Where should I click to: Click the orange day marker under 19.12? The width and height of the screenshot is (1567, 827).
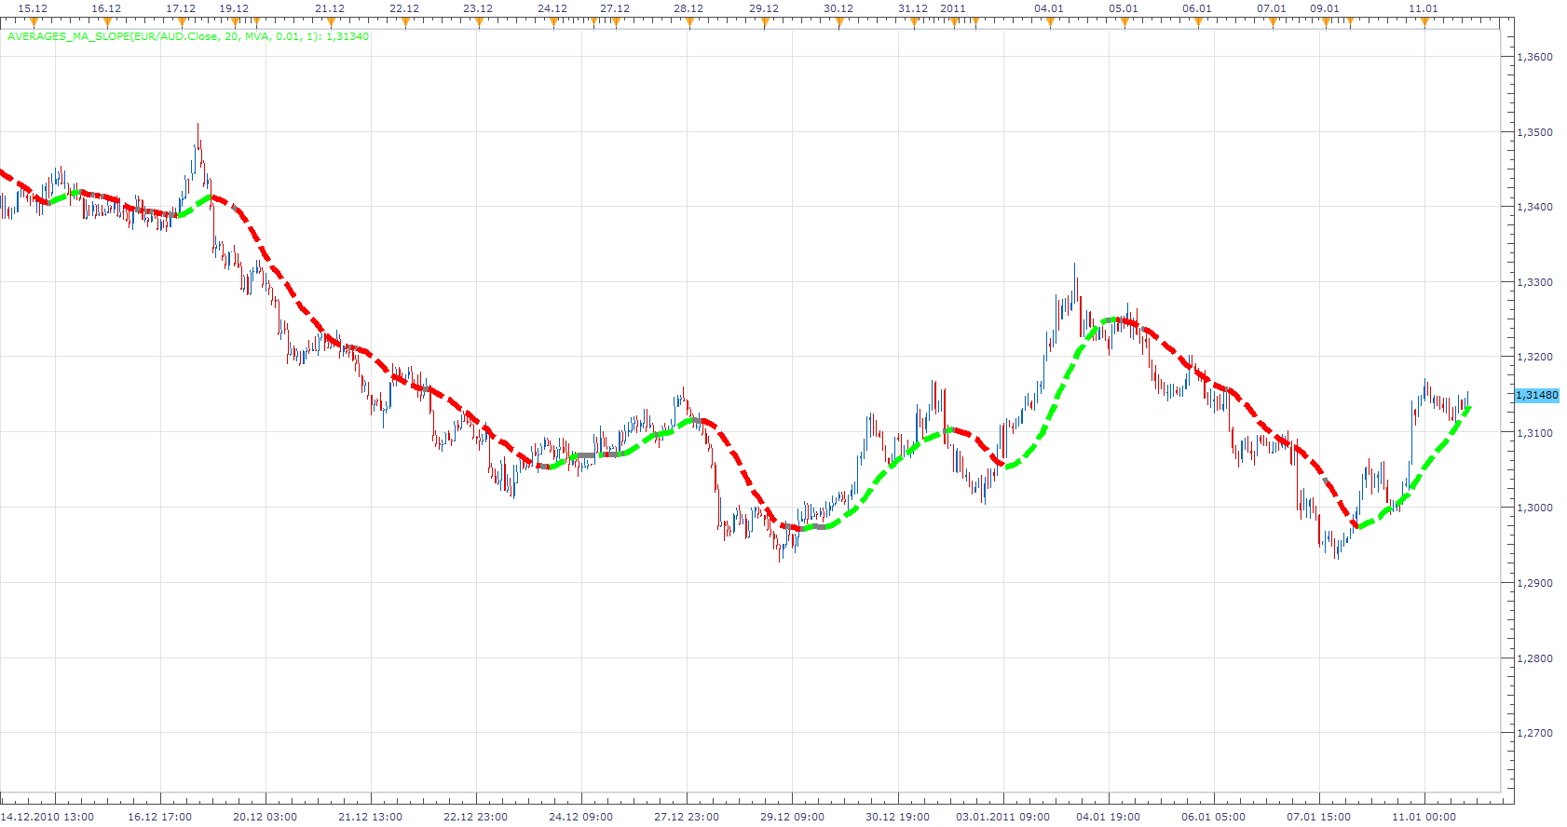tap(235, 22)
